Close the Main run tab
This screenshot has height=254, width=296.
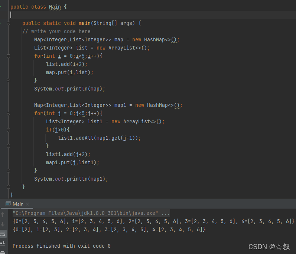pyautogui.click(x=27, y=204)
